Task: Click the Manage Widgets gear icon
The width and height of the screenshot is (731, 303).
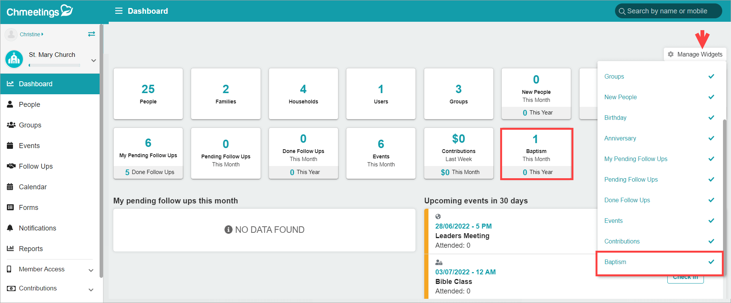Action: tap(671, 54)
